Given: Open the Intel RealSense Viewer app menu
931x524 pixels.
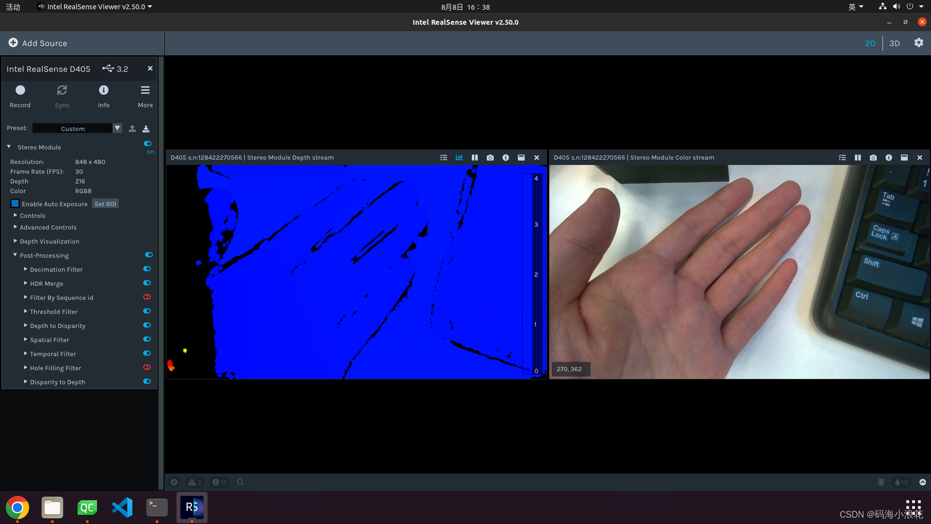Looking at the screenshot, I should click(x=95, y=7).
